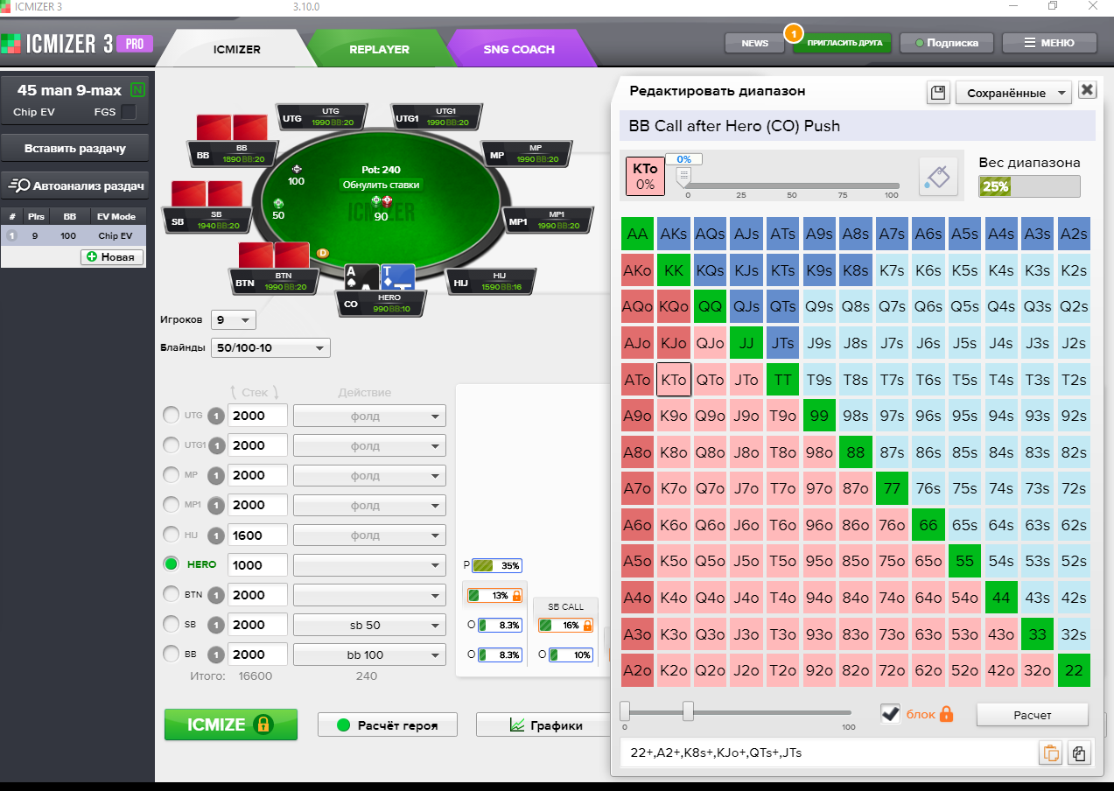Click the dealer button chip on the table
This screenshot has height=791, width=1114.
tap(322, 253)
